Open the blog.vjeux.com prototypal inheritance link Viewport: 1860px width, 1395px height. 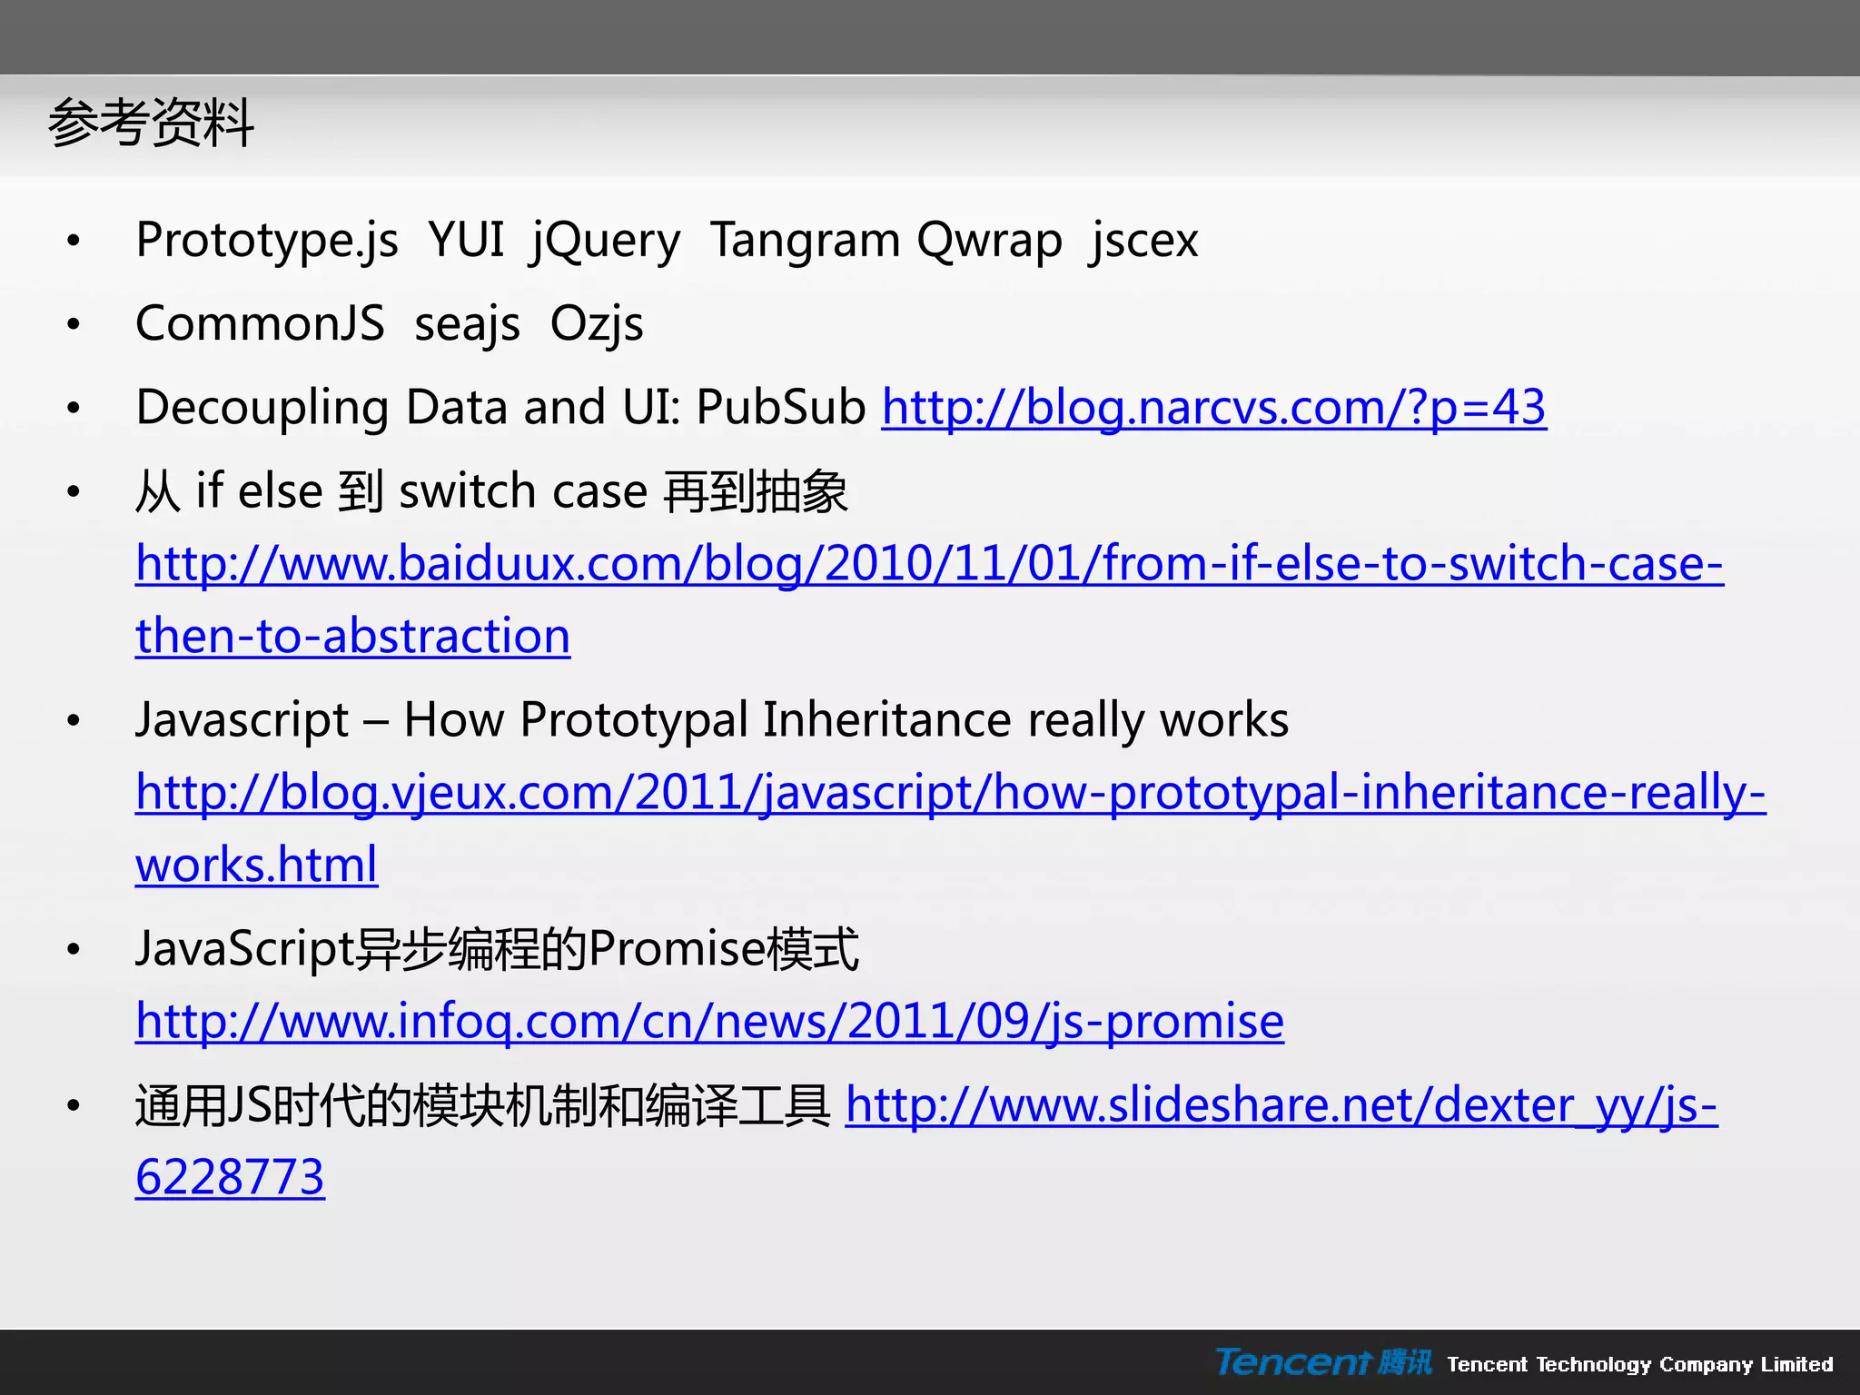[950, 793]
